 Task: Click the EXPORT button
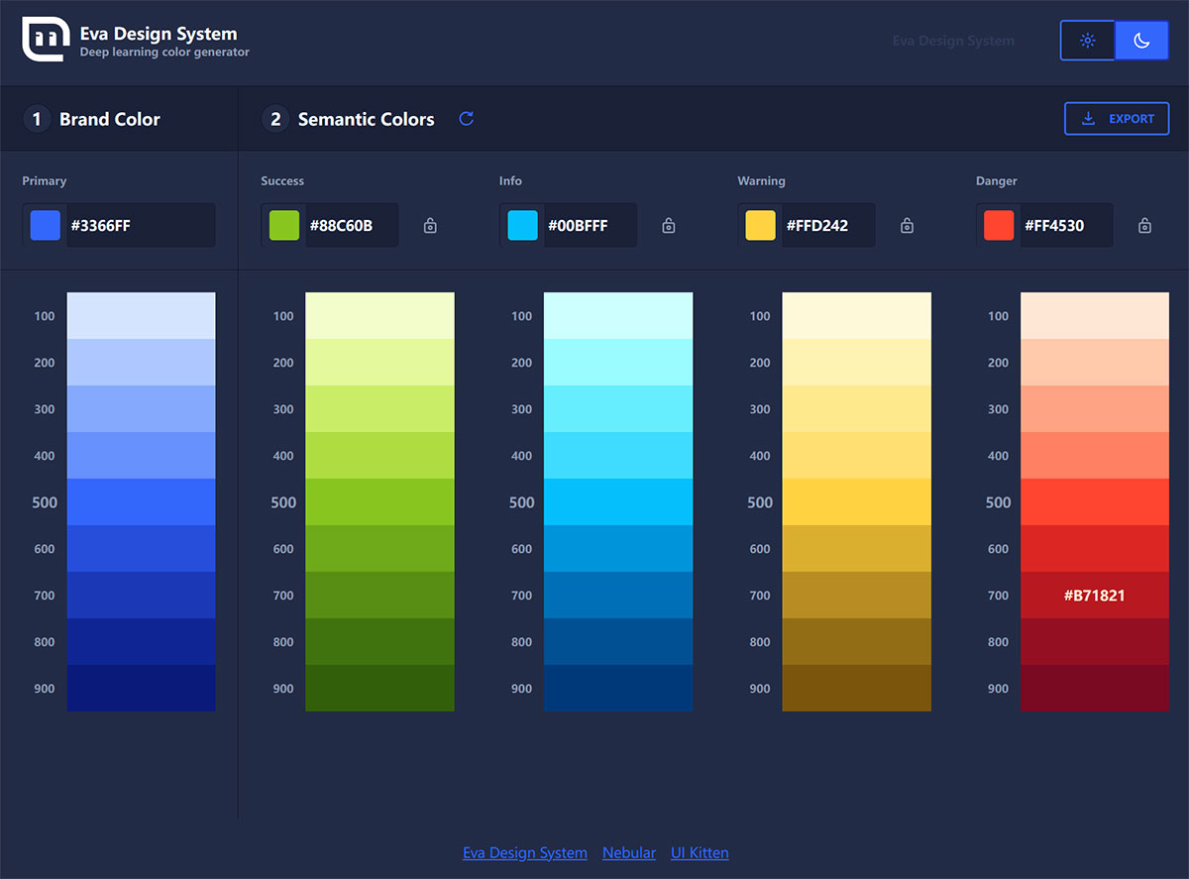1117,118
